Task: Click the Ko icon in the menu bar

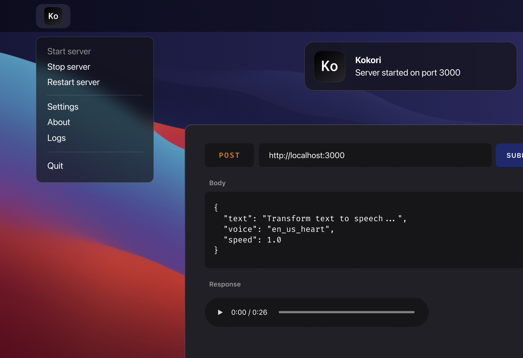Action: pos(53,16)
